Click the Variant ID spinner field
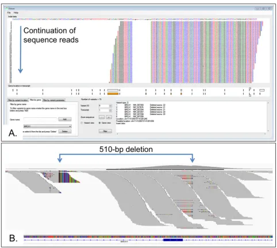This screenshot has width=277, height=248. point(105,106)
